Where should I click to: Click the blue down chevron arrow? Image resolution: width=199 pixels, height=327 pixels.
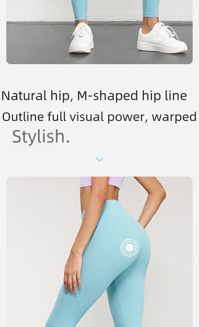tap(99, 159)
